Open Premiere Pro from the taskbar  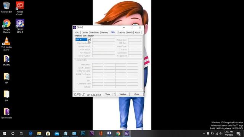92,134
